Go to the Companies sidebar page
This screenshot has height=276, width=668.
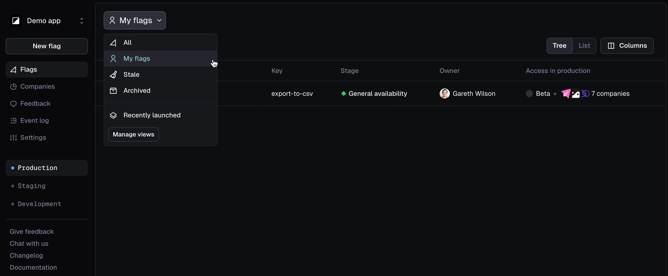coord(47,87)
